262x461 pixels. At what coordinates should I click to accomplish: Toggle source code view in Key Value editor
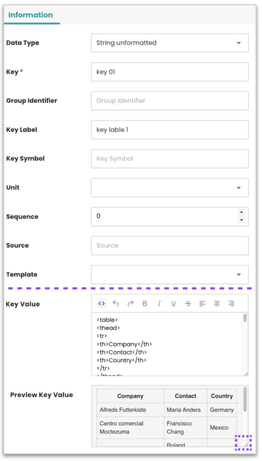101,303
